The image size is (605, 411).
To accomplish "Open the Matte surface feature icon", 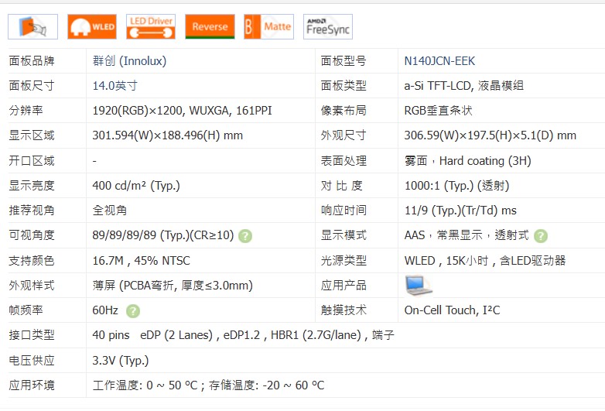I will pos(268,26).
